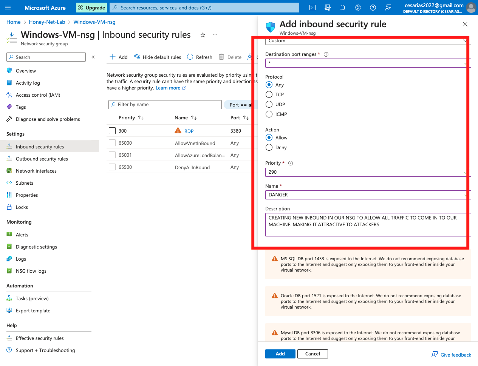478x366 pixels.
Task: Favorite this resource with the star icon
Action: coord(203,35)
